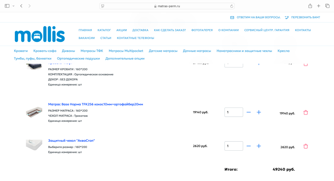334x181 pixels.
Task: Click 'Ответим на ваши вопросы' link
Action: coord(259,17)
